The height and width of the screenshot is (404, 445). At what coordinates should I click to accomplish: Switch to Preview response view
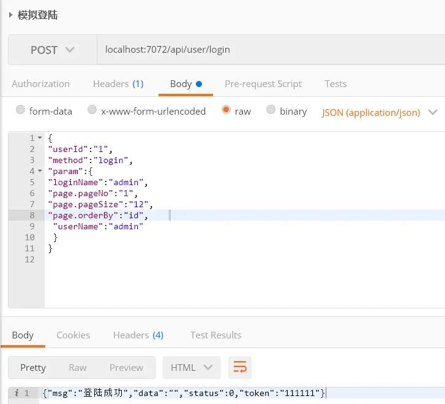coord(126,368)
